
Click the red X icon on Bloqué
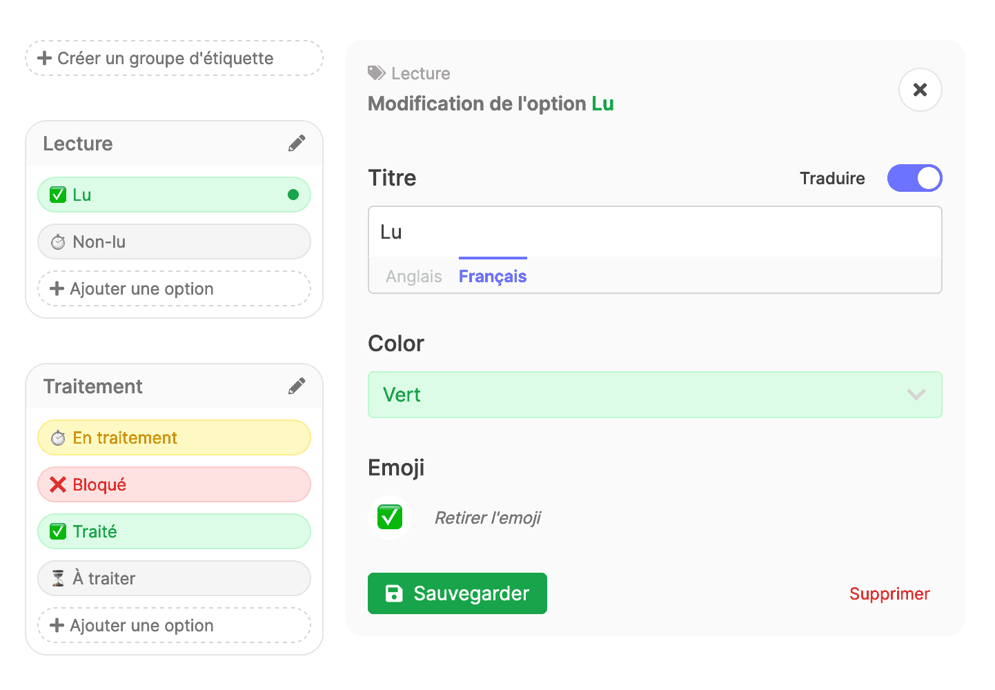58,484
